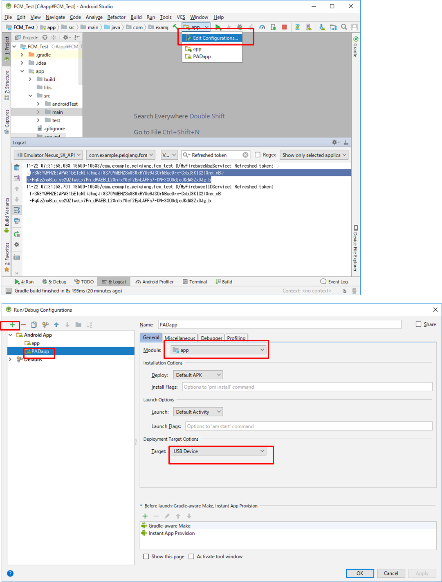Viewport: 442px width, 582px height.
Task: Open Show only selected application dropdown
Action: (314, 155)
